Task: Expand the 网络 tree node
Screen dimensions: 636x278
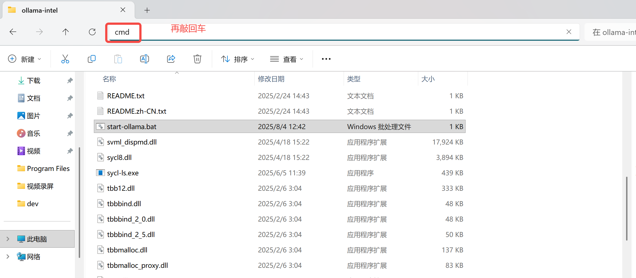Action: point(8,257)
